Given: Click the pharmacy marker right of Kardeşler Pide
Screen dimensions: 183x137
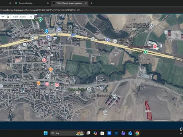Looking at the screenshot, I should [47, 84].
